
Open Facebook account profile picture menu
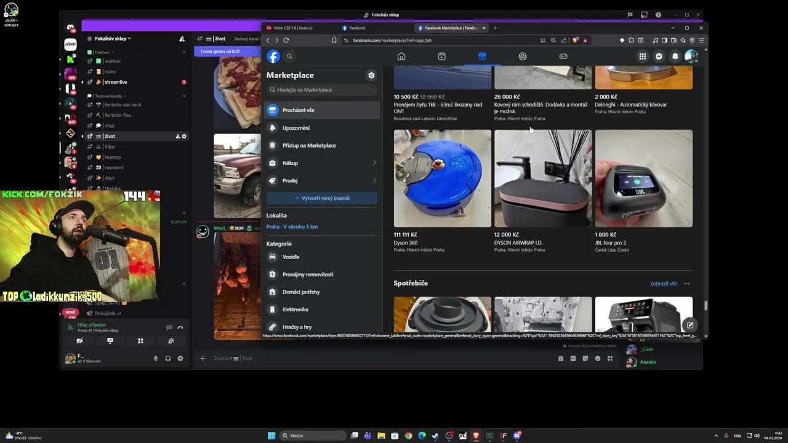[x=691, y=57]
